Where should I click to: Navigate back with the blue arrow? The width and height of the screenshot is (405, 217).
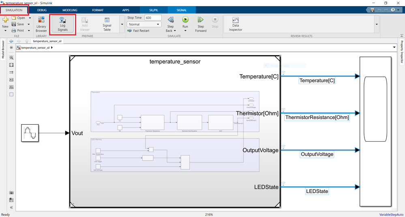(x=11, y=41)
